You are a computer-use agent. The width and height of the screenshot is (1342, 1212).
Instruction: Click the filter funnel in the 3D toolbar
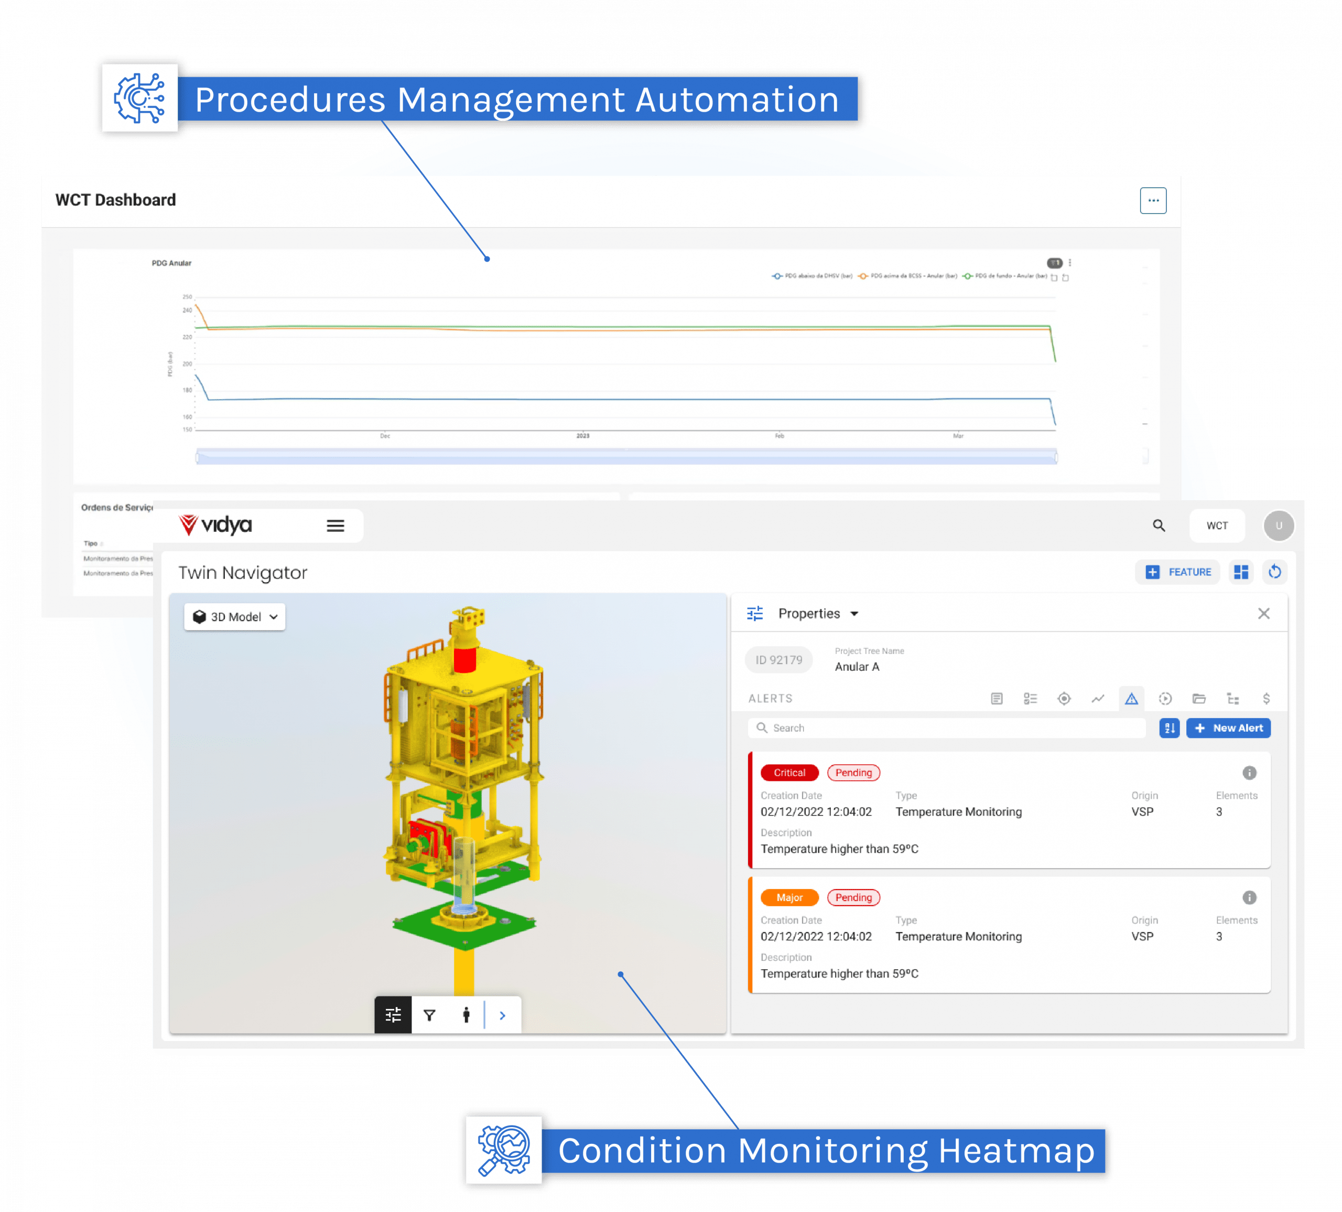[x=429, y=1015]
